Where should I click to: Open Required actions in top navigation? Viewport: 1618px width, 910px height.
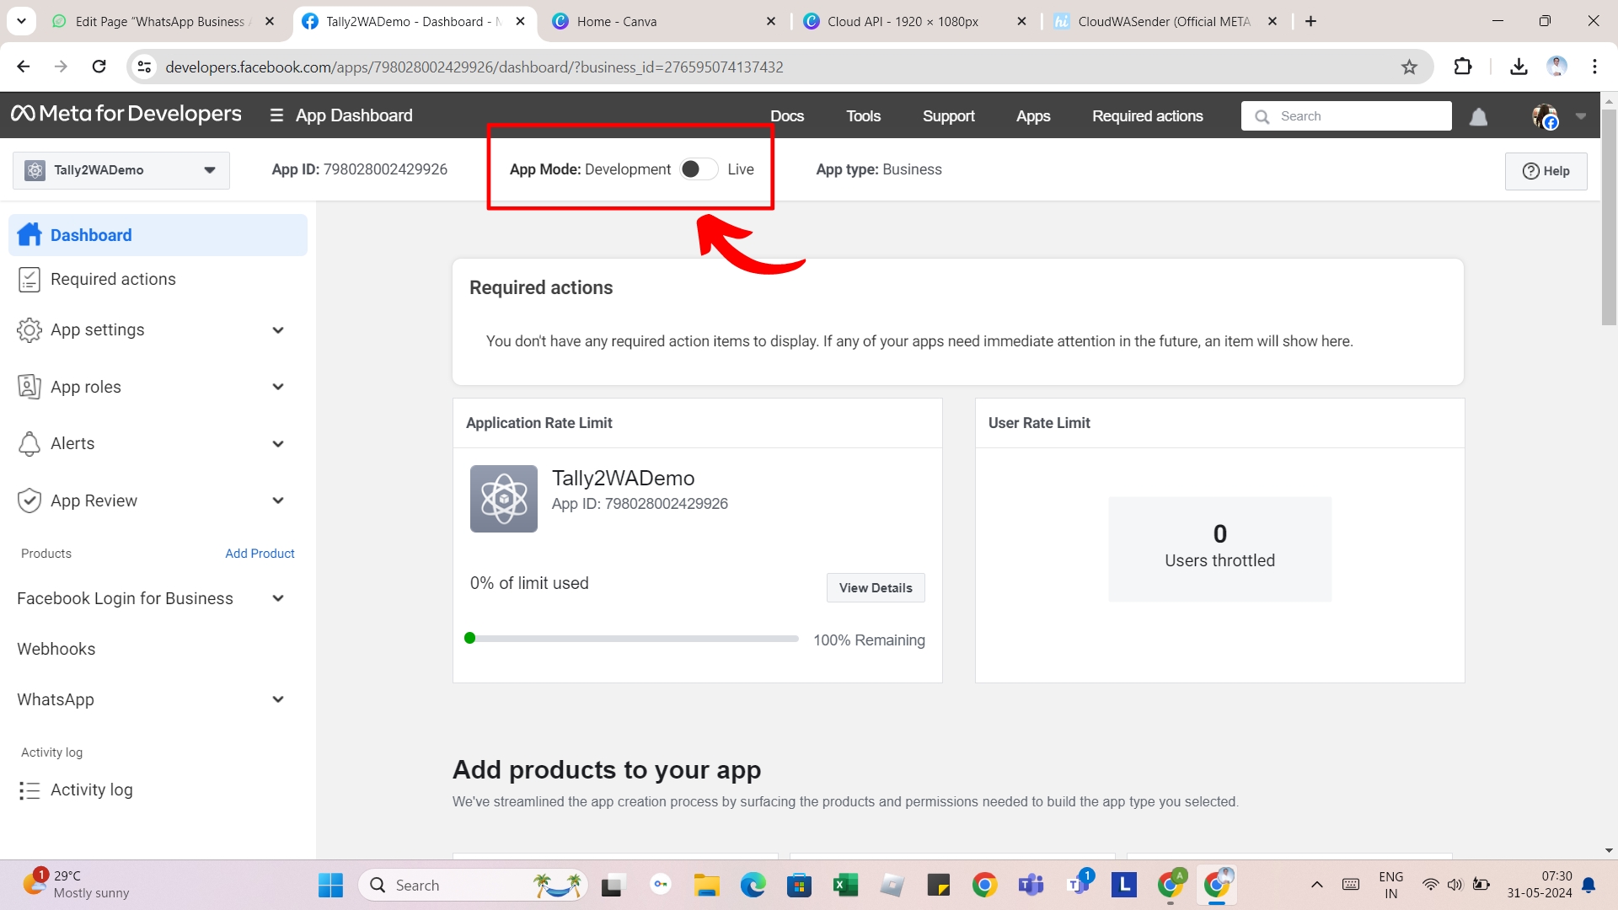coord(1147,116)
